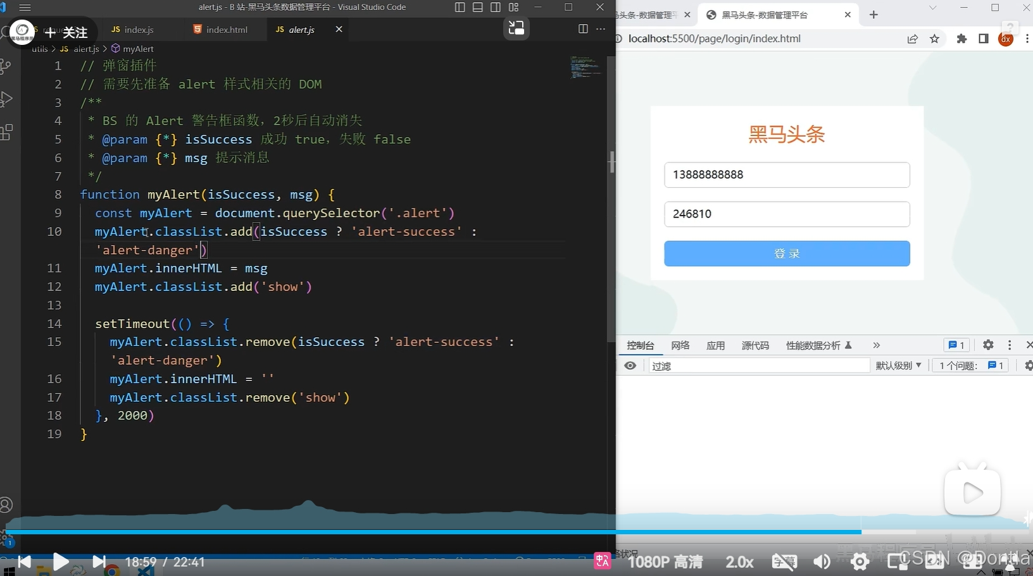The width and height of the screenshot is (1033, 576).
Task: Open Accounts icon in activity bar
Action: click(6, 505)
